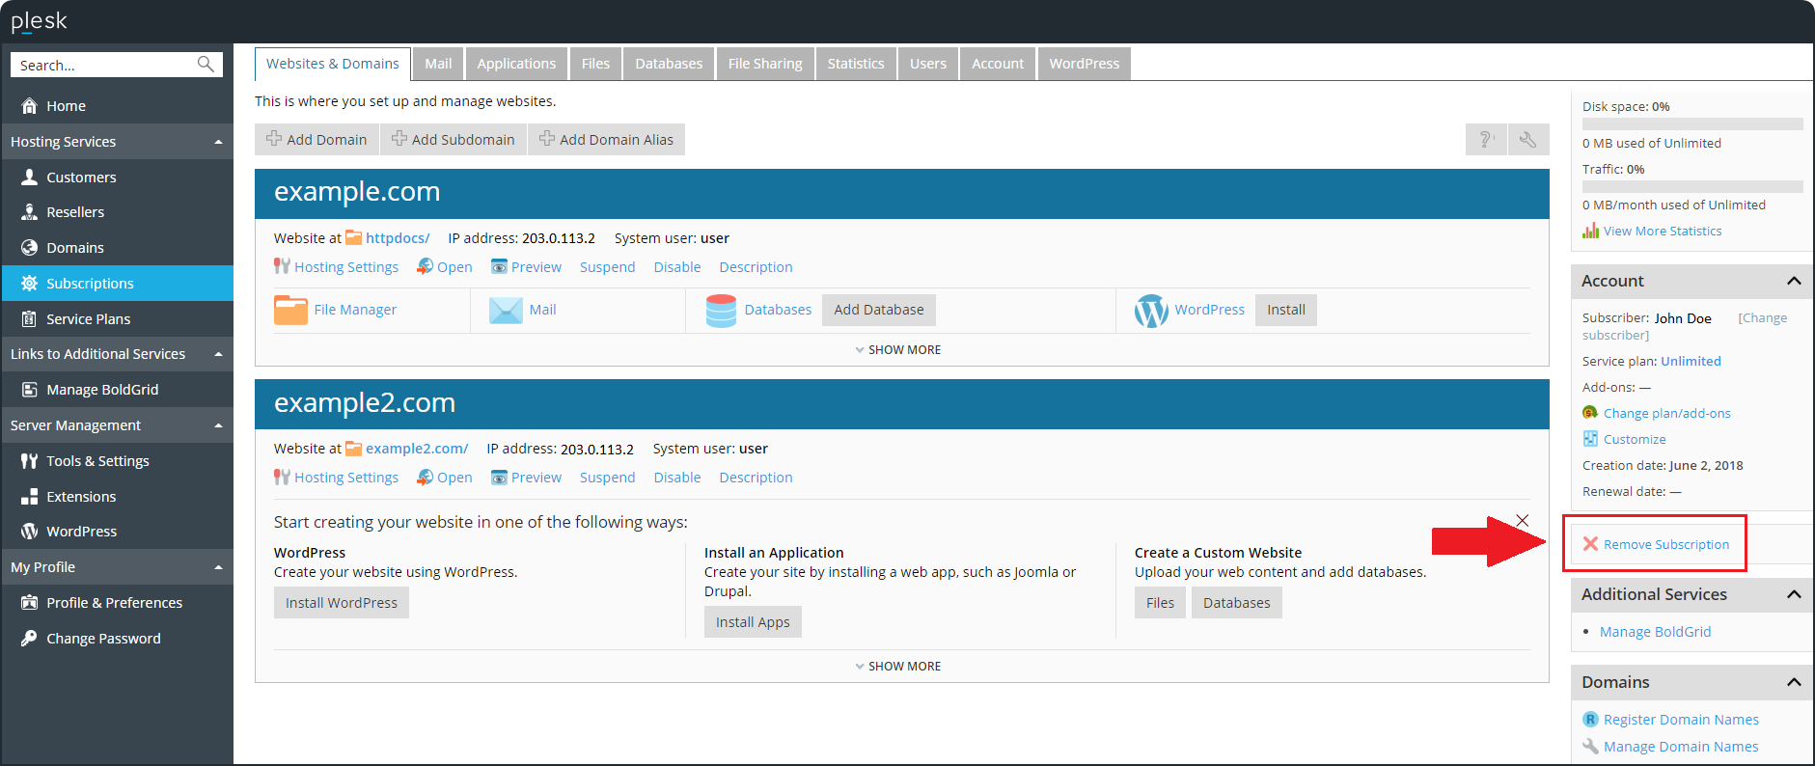Switch to the Databases tab
1815x766 pixels.
pos(668,64)
